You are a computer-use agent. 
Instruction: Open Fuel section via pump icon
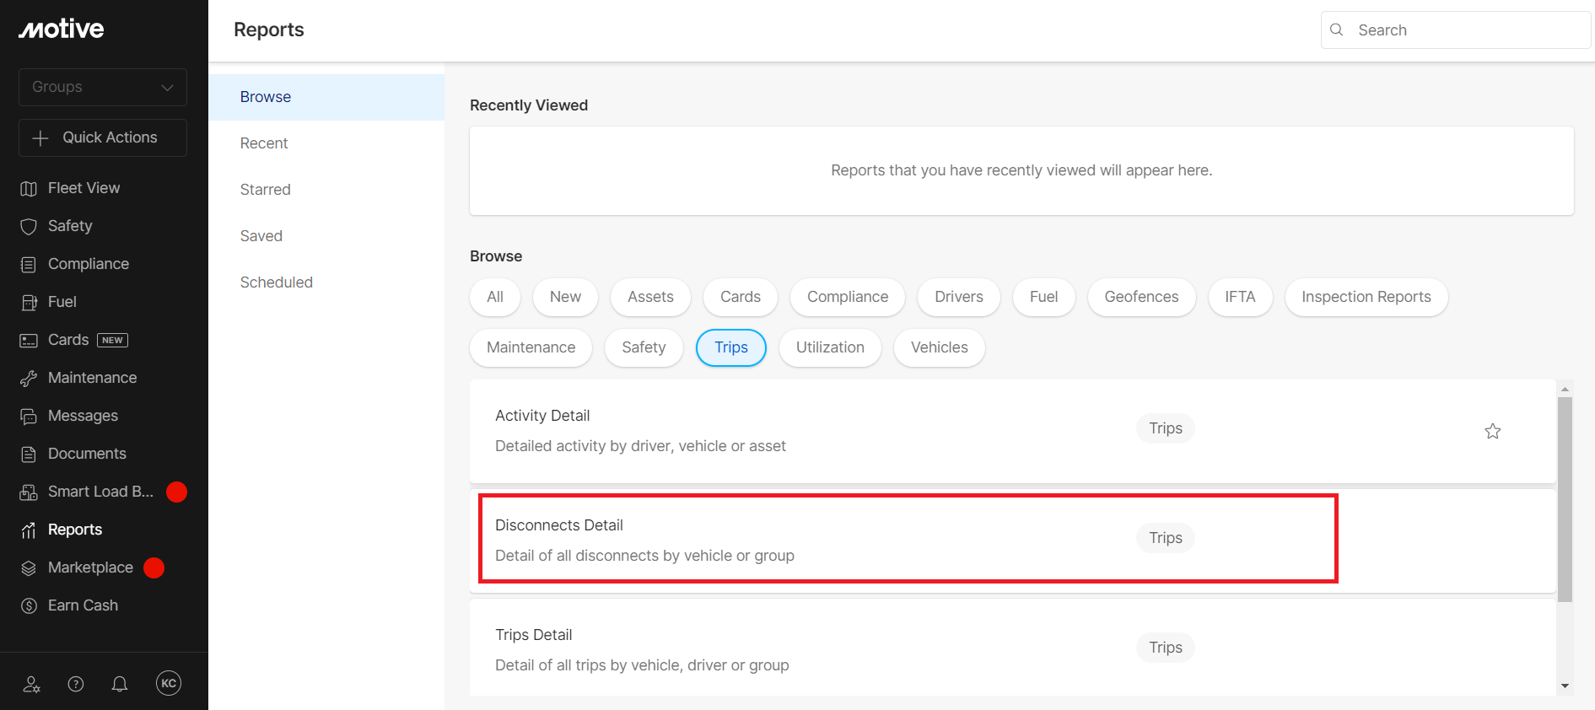pyautogui.click(x=29, y=302)
